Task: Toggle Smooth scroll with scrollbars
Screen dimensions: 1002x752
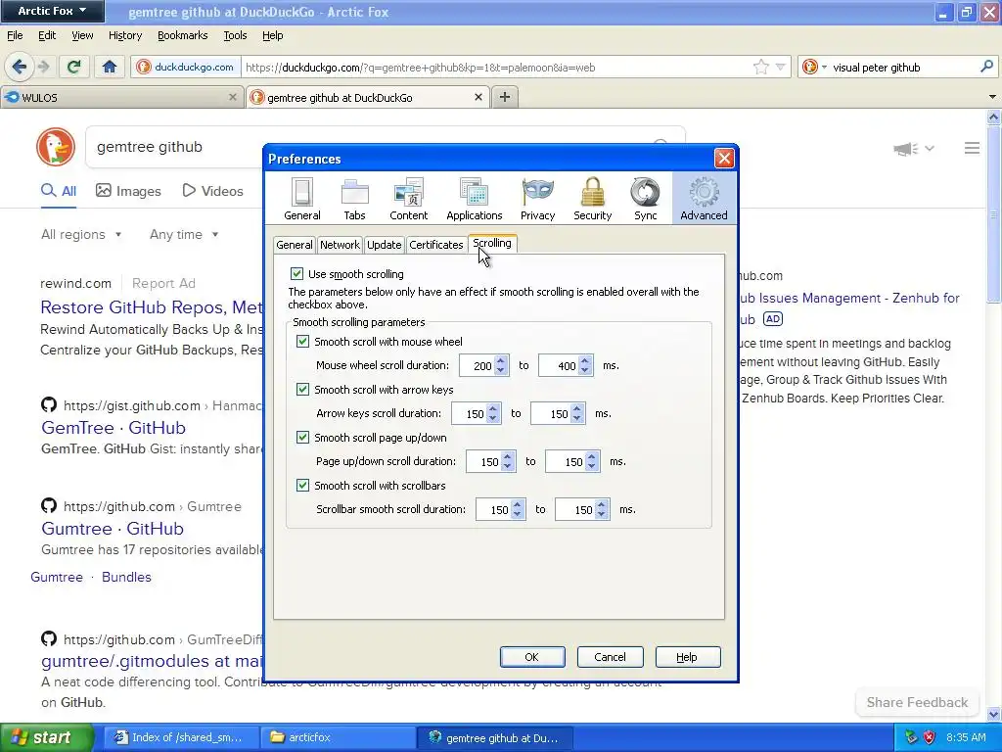Action: (303, 486)
